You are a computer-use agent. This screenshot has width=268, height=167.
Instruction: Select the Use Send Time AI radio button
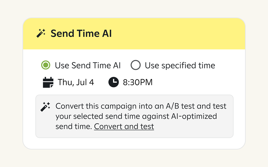click(x=46, y=65)
